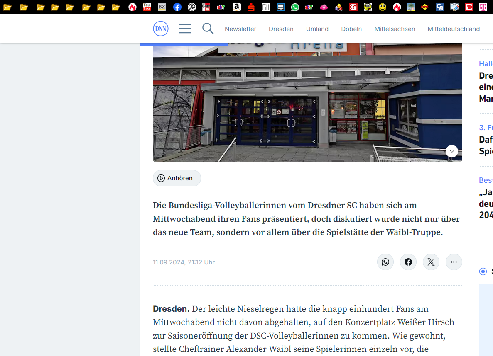
Task: Open the hamburger navigation menu
Action: 185,29
